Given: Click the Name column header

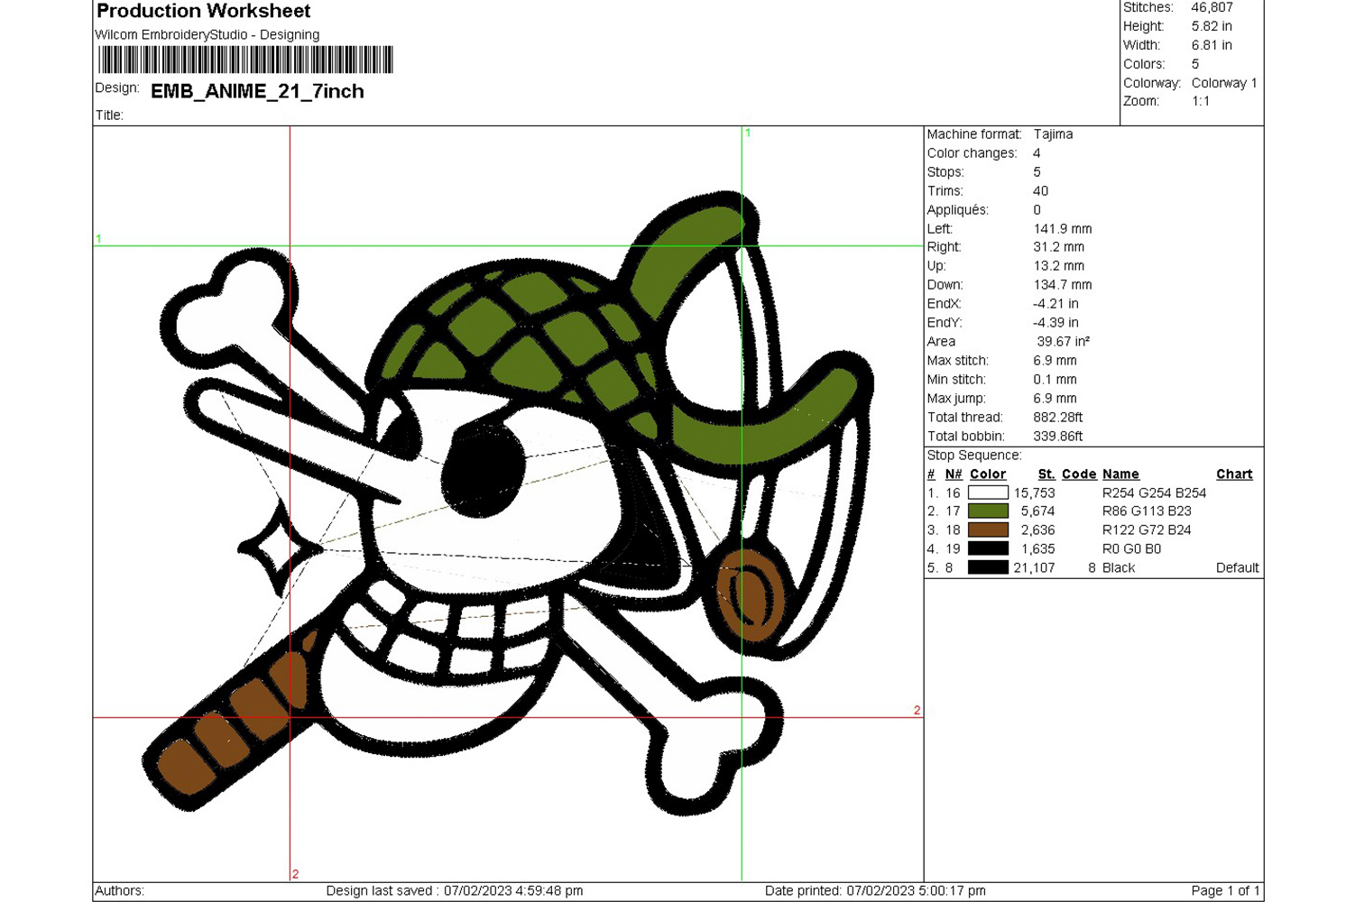Looking at the screenshot, I should click(1120, 474).
